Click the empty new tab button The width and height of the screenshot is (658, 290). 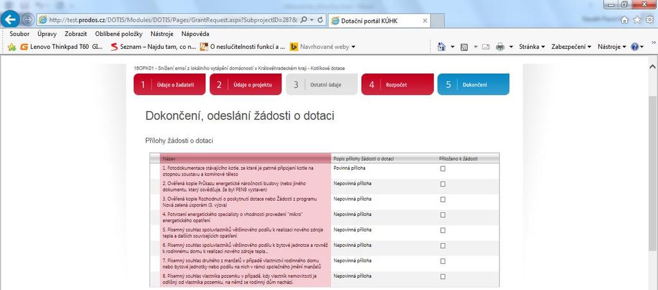437,21
